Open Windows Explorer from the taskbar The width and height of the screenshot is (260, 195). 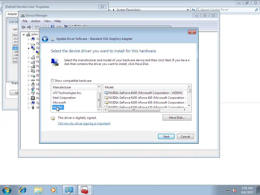click(39, 190)
